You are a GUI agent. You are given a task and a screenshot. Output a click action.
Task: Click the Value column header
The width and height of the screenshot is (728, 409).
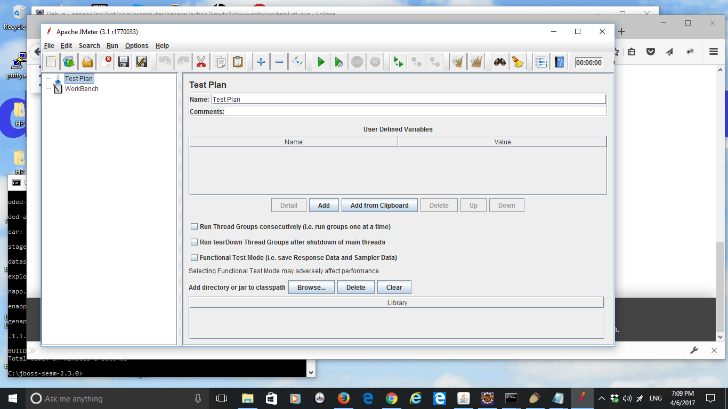tap(503, 142)
